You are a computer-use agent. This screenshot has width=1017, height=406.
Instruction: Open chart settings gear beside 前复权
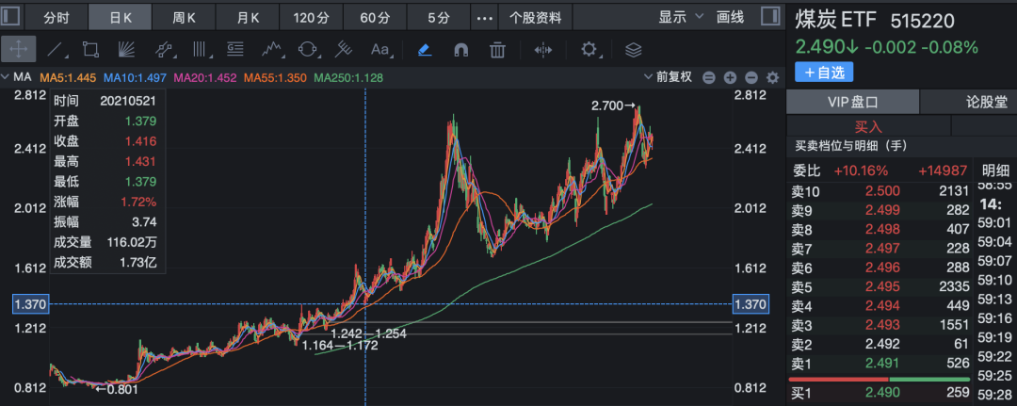click(772, 78)
